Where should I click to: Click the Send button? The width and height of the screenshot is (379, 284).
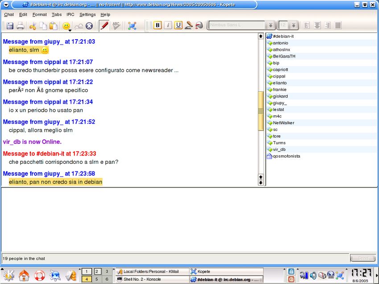(x=363, y=258)
